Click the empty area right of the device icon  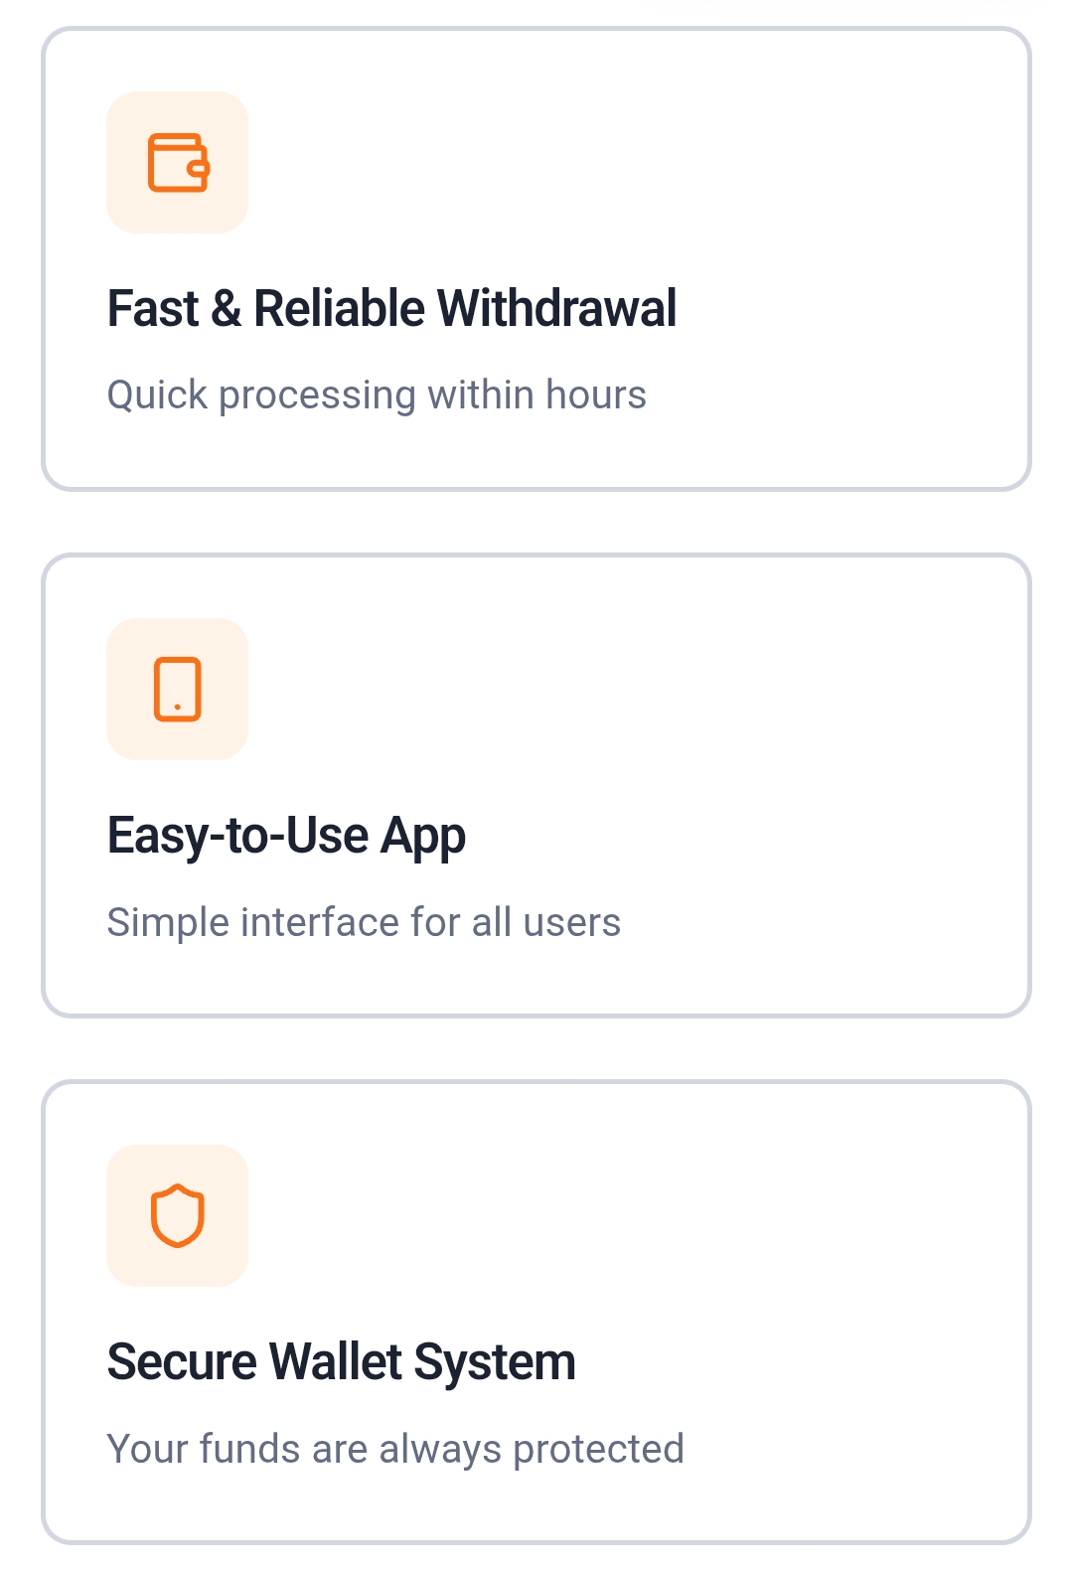click(x=636, y=689)
